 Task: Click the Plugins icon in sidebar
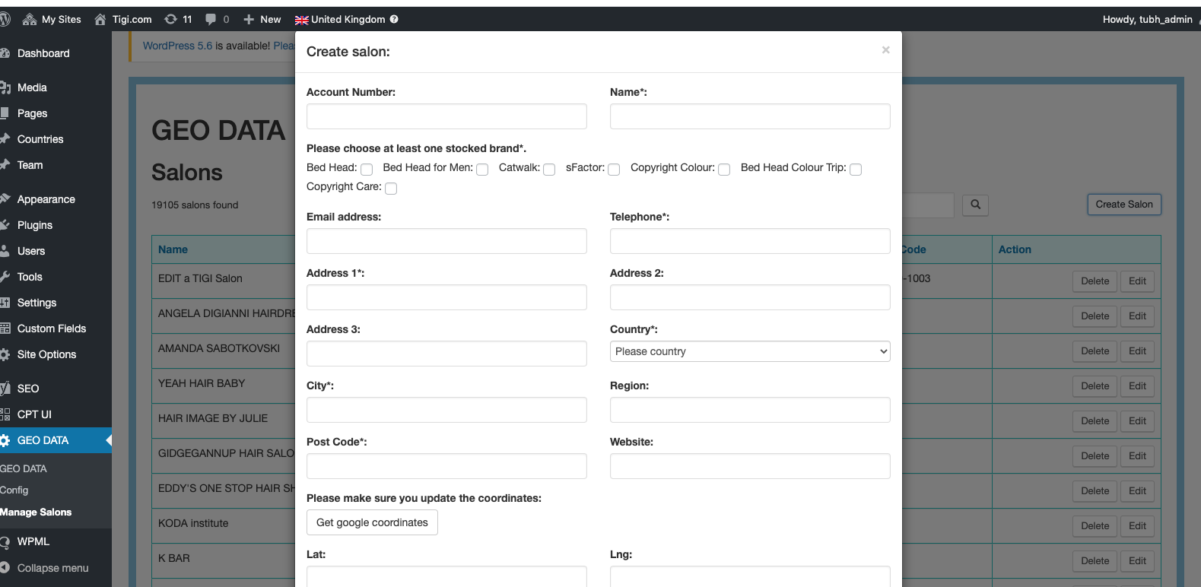pyautogui.click(x=5, y=225)
